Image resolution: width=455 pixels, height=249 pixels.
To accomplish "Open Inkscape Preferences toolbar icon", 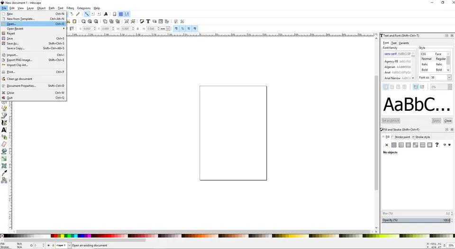I will 182,21.
